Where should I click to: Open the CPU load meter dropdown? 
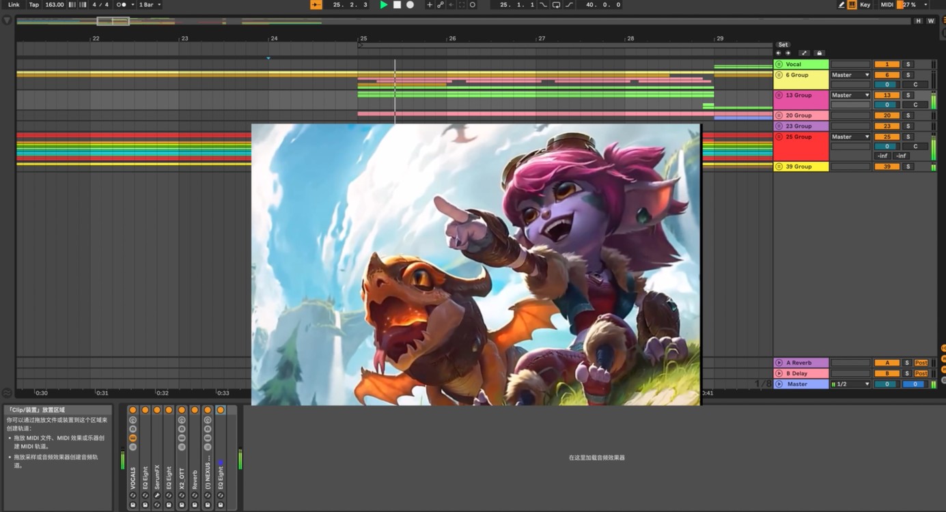coord(926,5)
